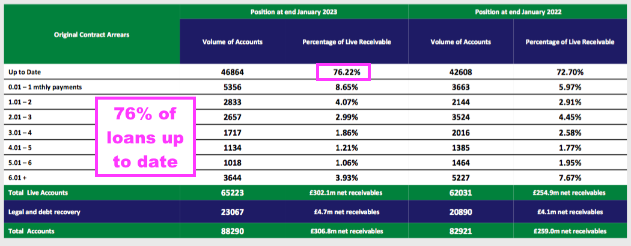This screenshot has width=631, height=246.
Task: Pick the 1.95% cell
Action: pyautogui.click(x=570, y=163)
